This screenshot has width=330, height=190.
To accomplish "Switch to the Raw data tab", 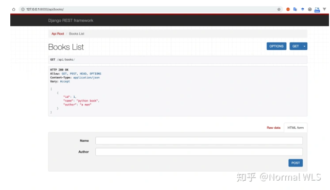I will 273,128.
